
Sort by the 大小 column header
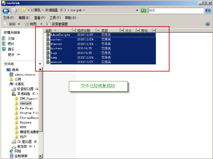coord(130,31)
